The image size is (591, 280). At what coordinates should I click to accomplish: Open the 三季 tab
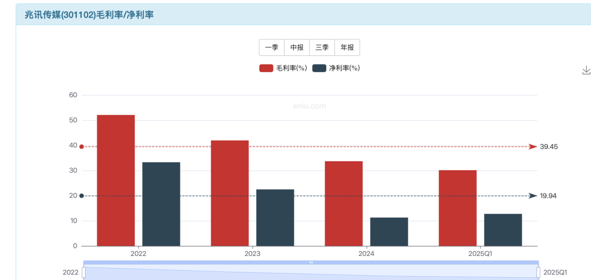[322, 48]
